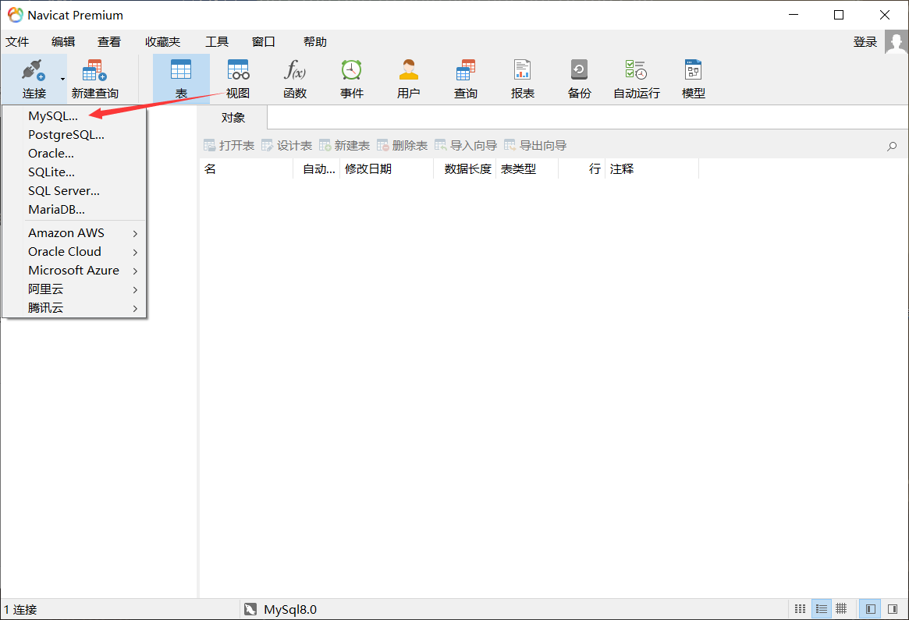Screen dimensions: 909x620
Task: Choose SQL Server... from connection menu
Action: tap(74, 190)
